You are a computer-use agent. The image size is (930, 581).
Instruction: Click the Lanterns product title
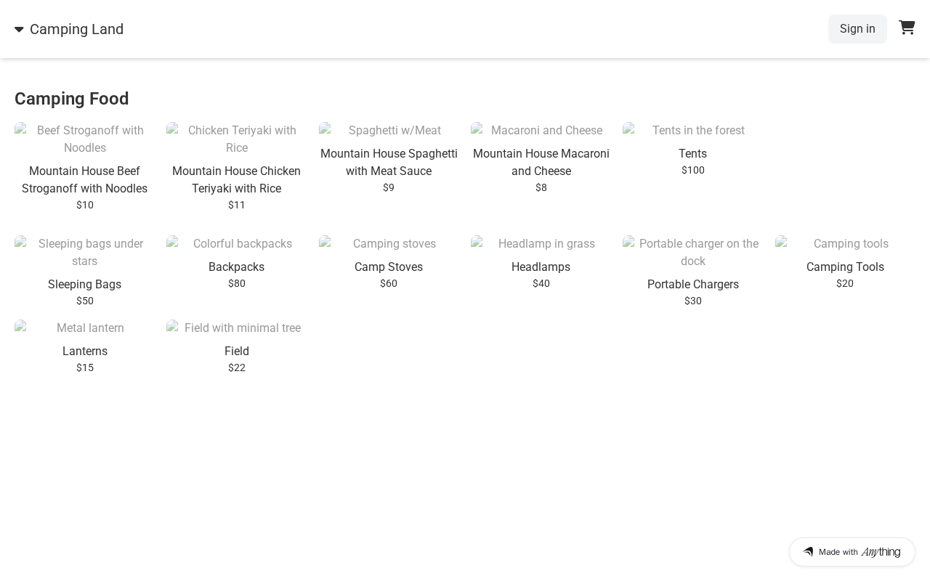85,352
